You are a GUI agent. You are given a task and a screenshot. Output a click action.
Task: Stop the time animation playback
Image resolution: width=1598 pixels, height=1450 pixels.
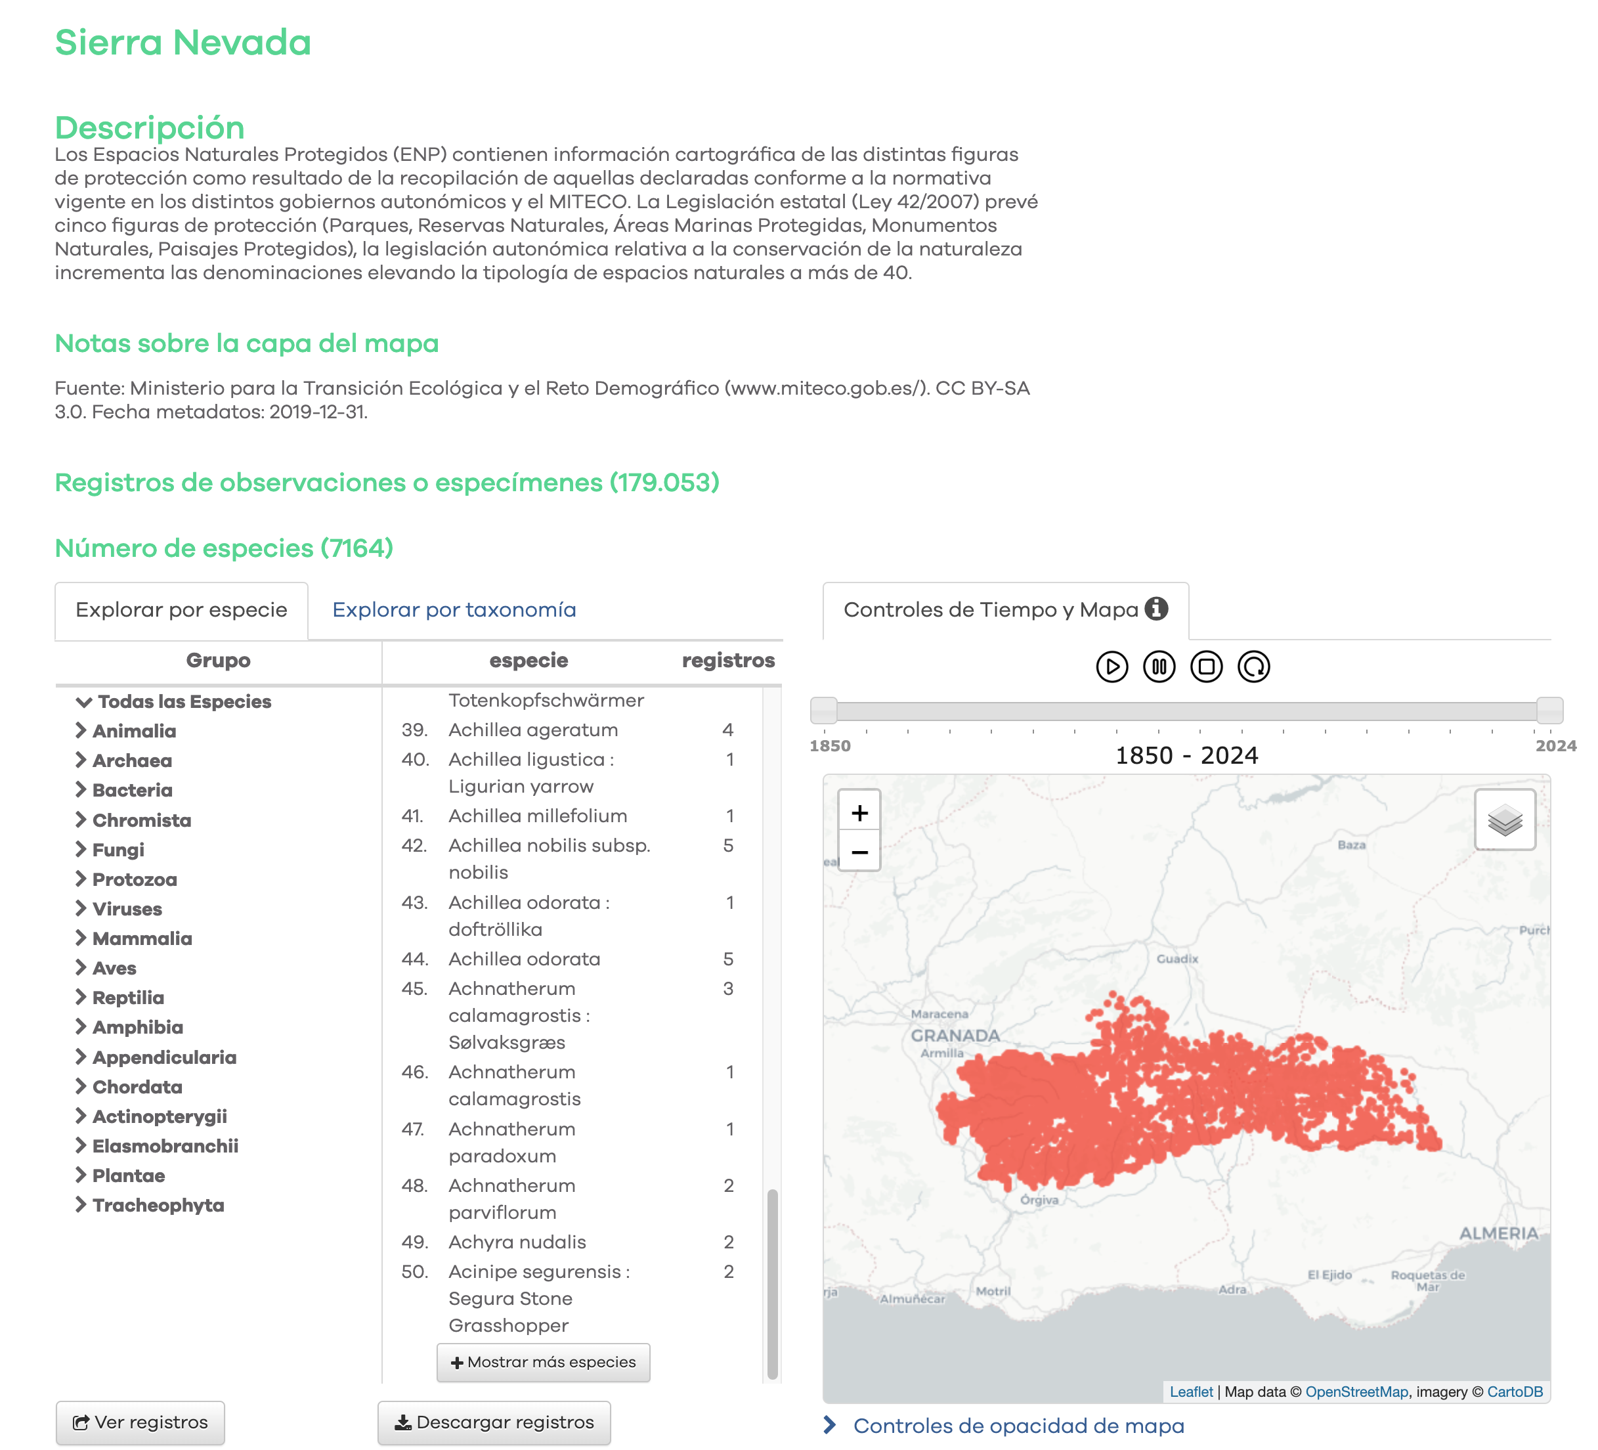[x=1207, y=667]
